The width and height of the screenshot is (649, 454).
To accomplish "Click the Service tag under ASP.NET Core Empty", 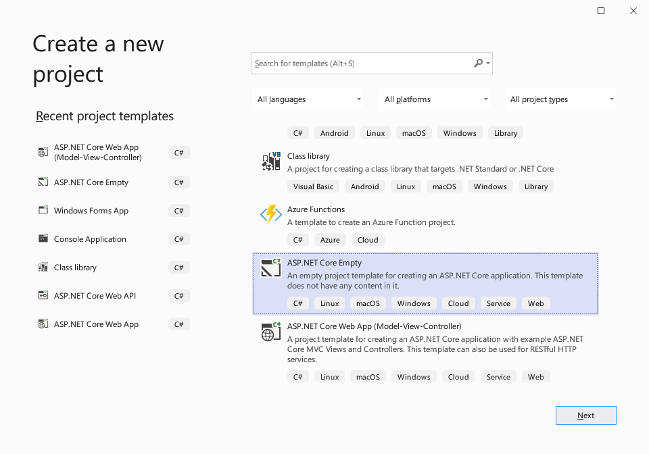I will (498, 303).
